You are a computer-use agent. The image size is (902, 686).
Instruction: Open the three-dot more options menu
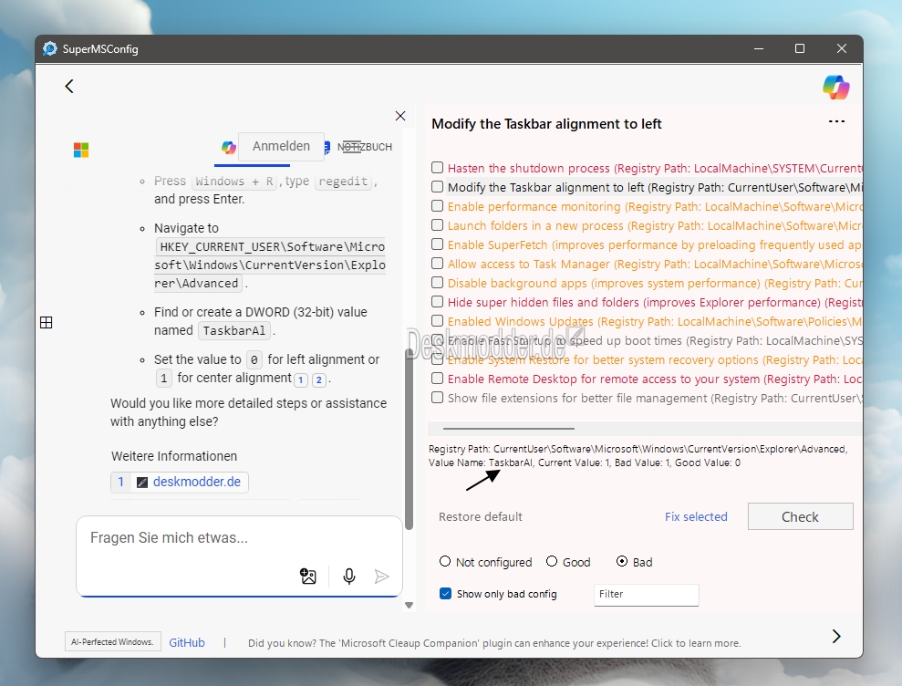[836, 121]
